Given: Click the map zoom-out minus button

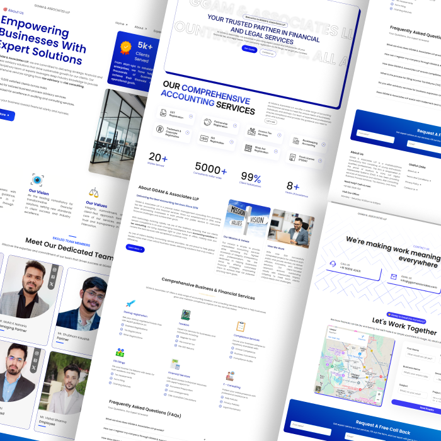Looking at the screenshot, I should point(378,399).
